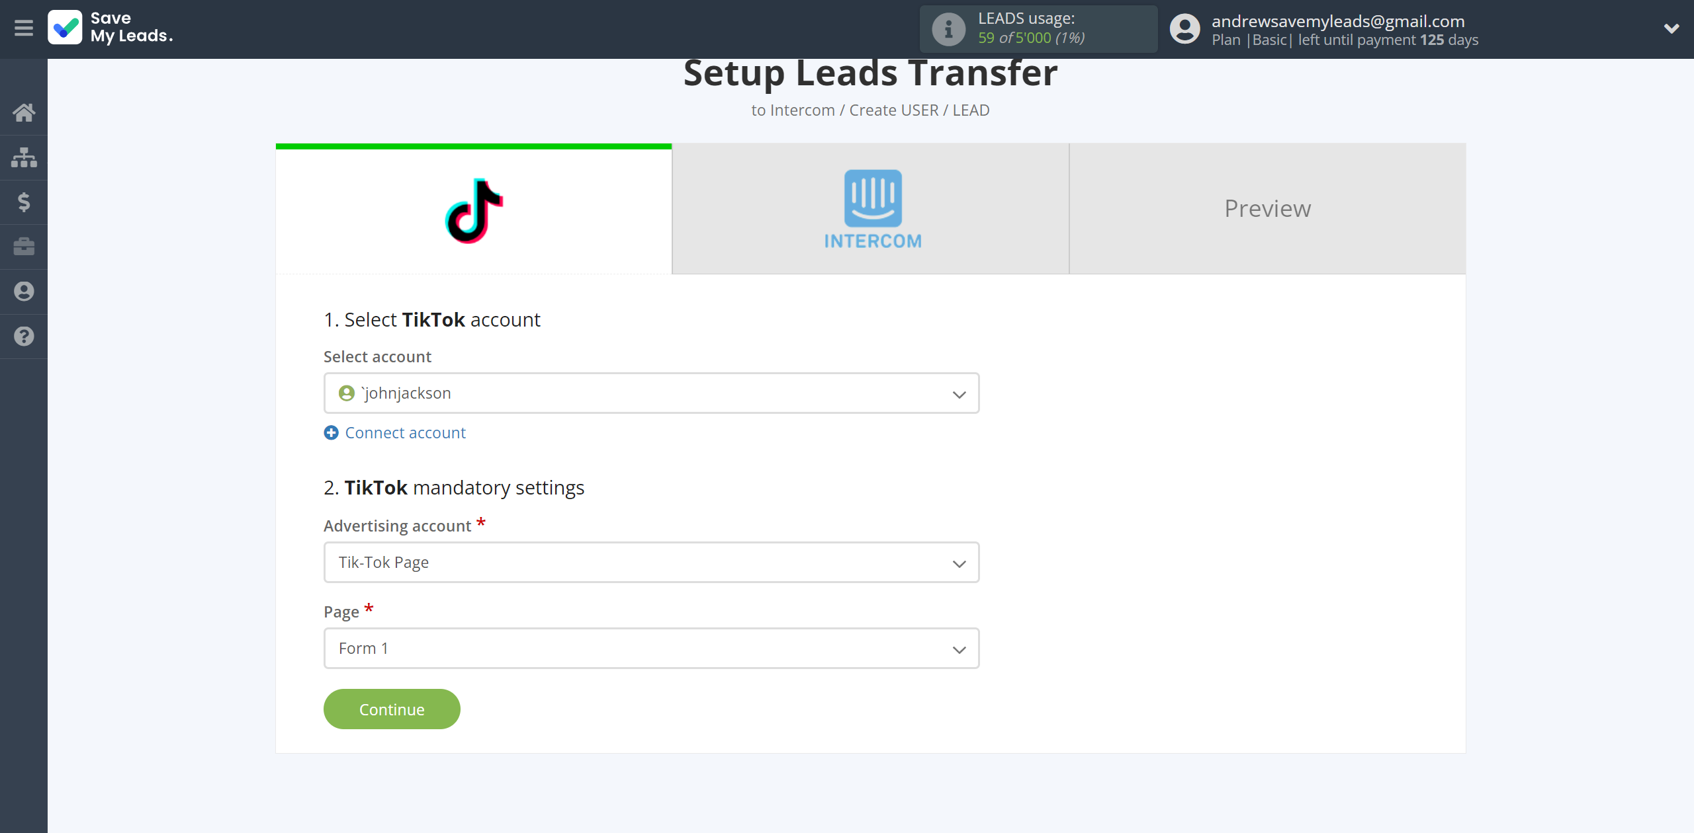
Task: Click the leads usage progress bar
Action: 1037,28
